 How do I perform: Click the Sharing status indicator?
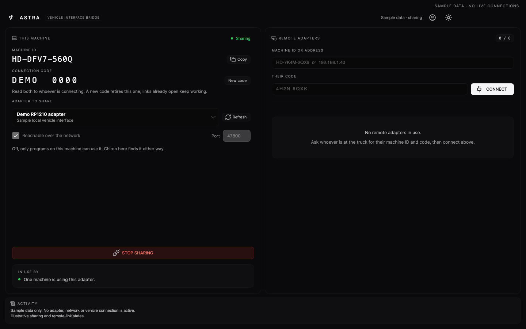[x=240, y=38]
